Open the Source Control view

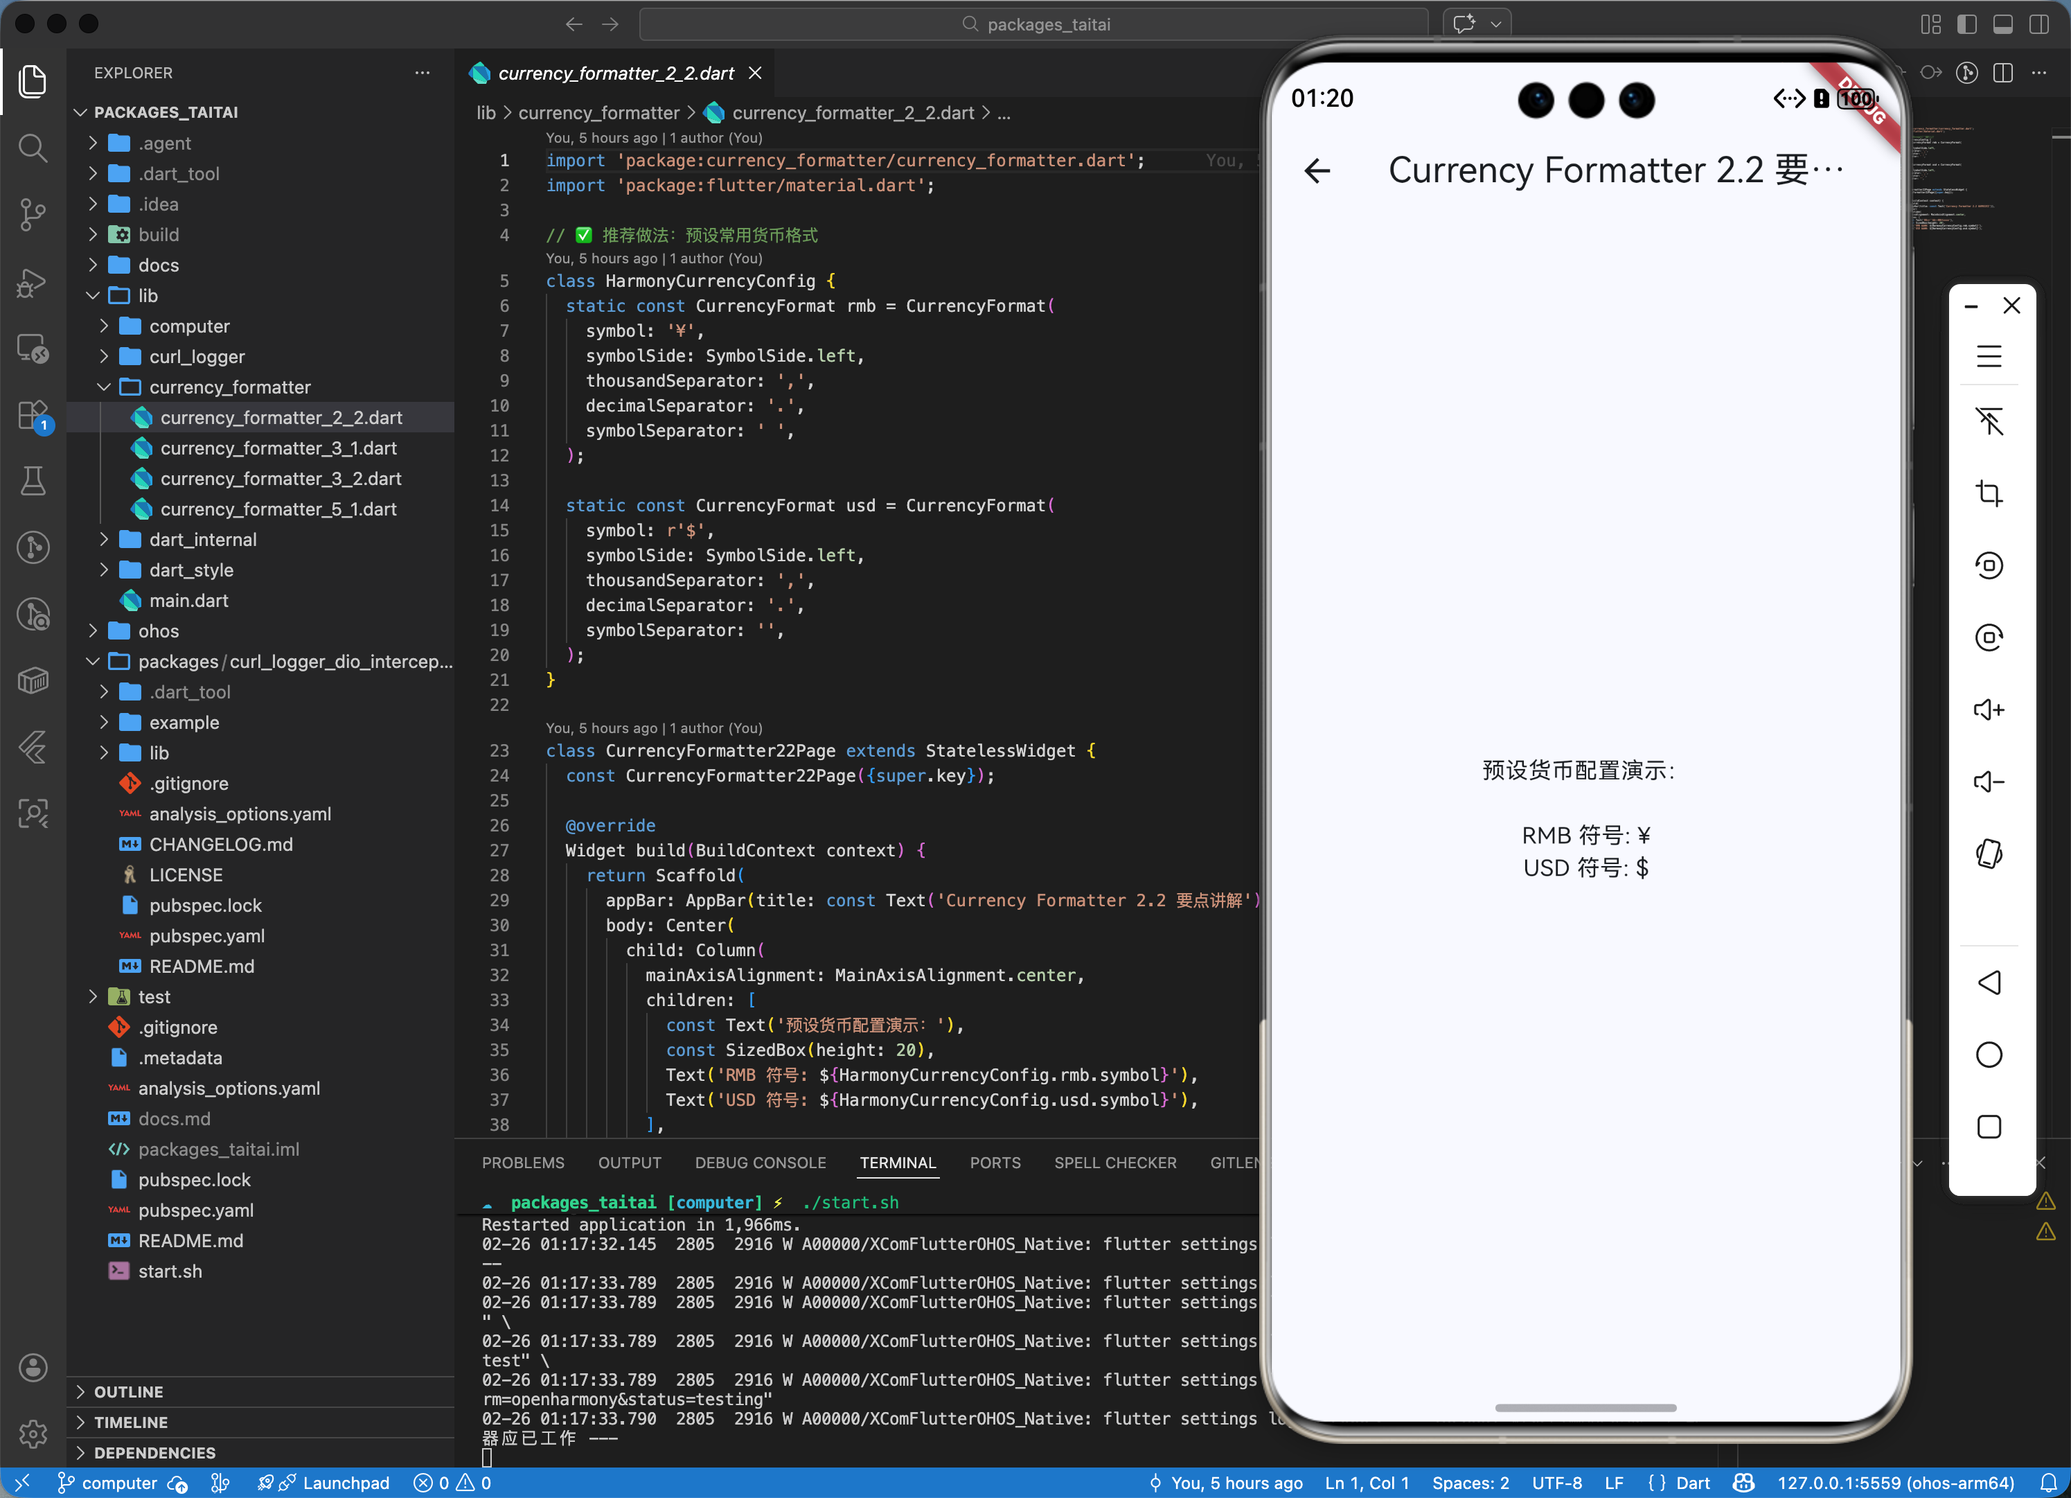click(x=33, y=215)
